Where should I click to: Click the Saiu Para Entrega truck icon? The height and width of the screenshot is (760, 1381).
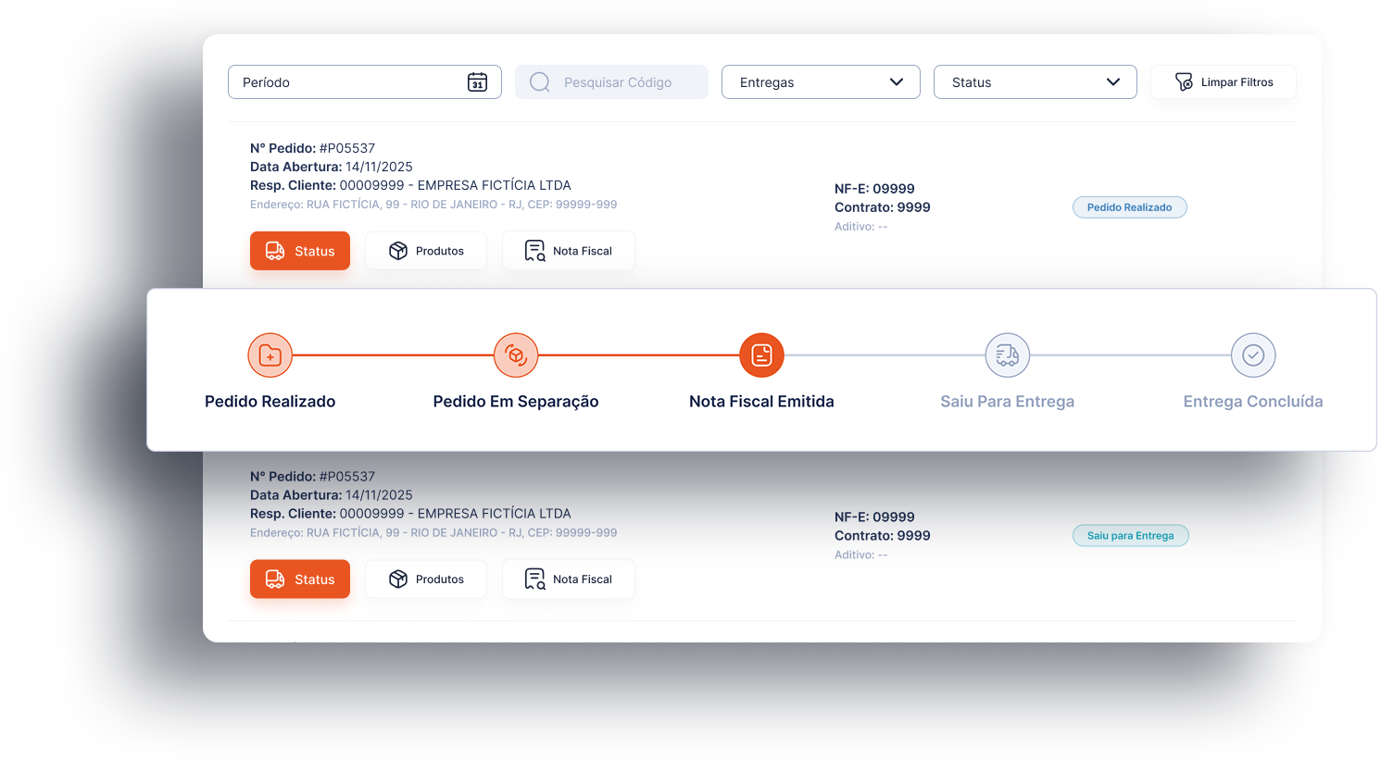[1007, 355]
